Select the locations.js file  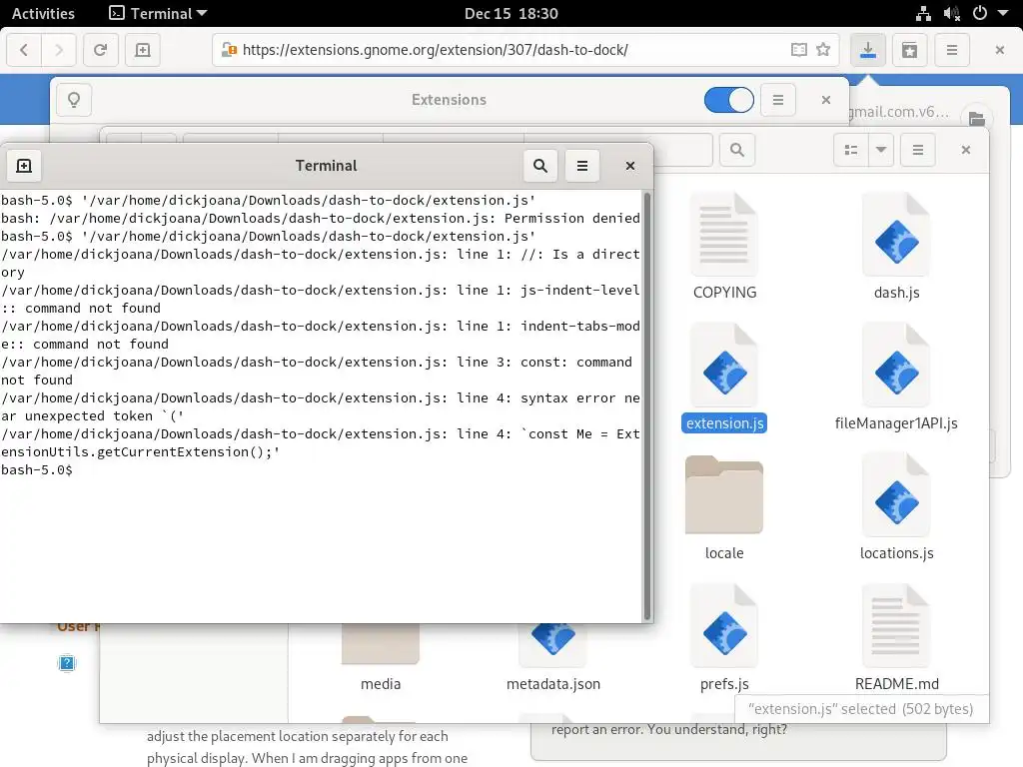click(896, 507)
